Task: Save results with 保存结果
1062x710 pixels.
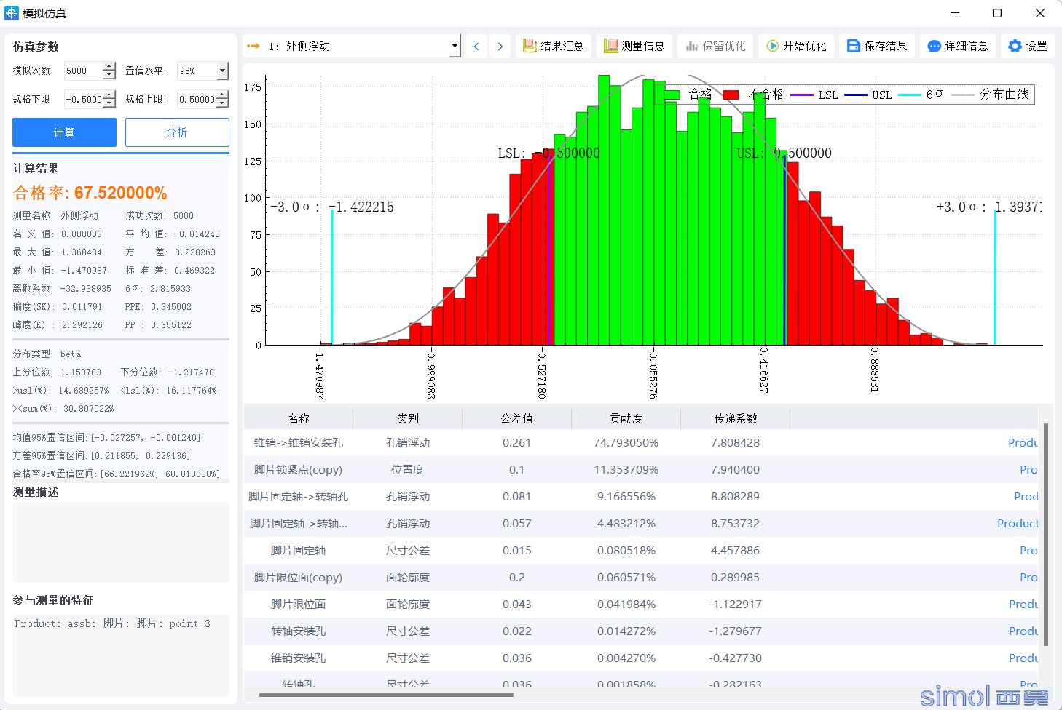Action: click(876, 46)
